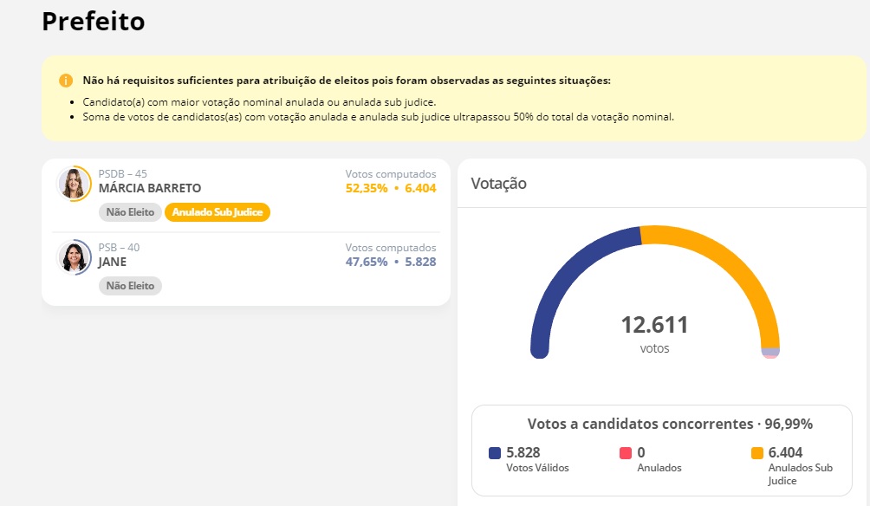Click the Prefeito page heading

point(94,22)
